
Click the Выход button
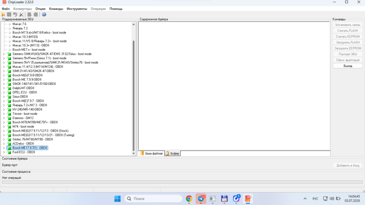pos(348,66)
